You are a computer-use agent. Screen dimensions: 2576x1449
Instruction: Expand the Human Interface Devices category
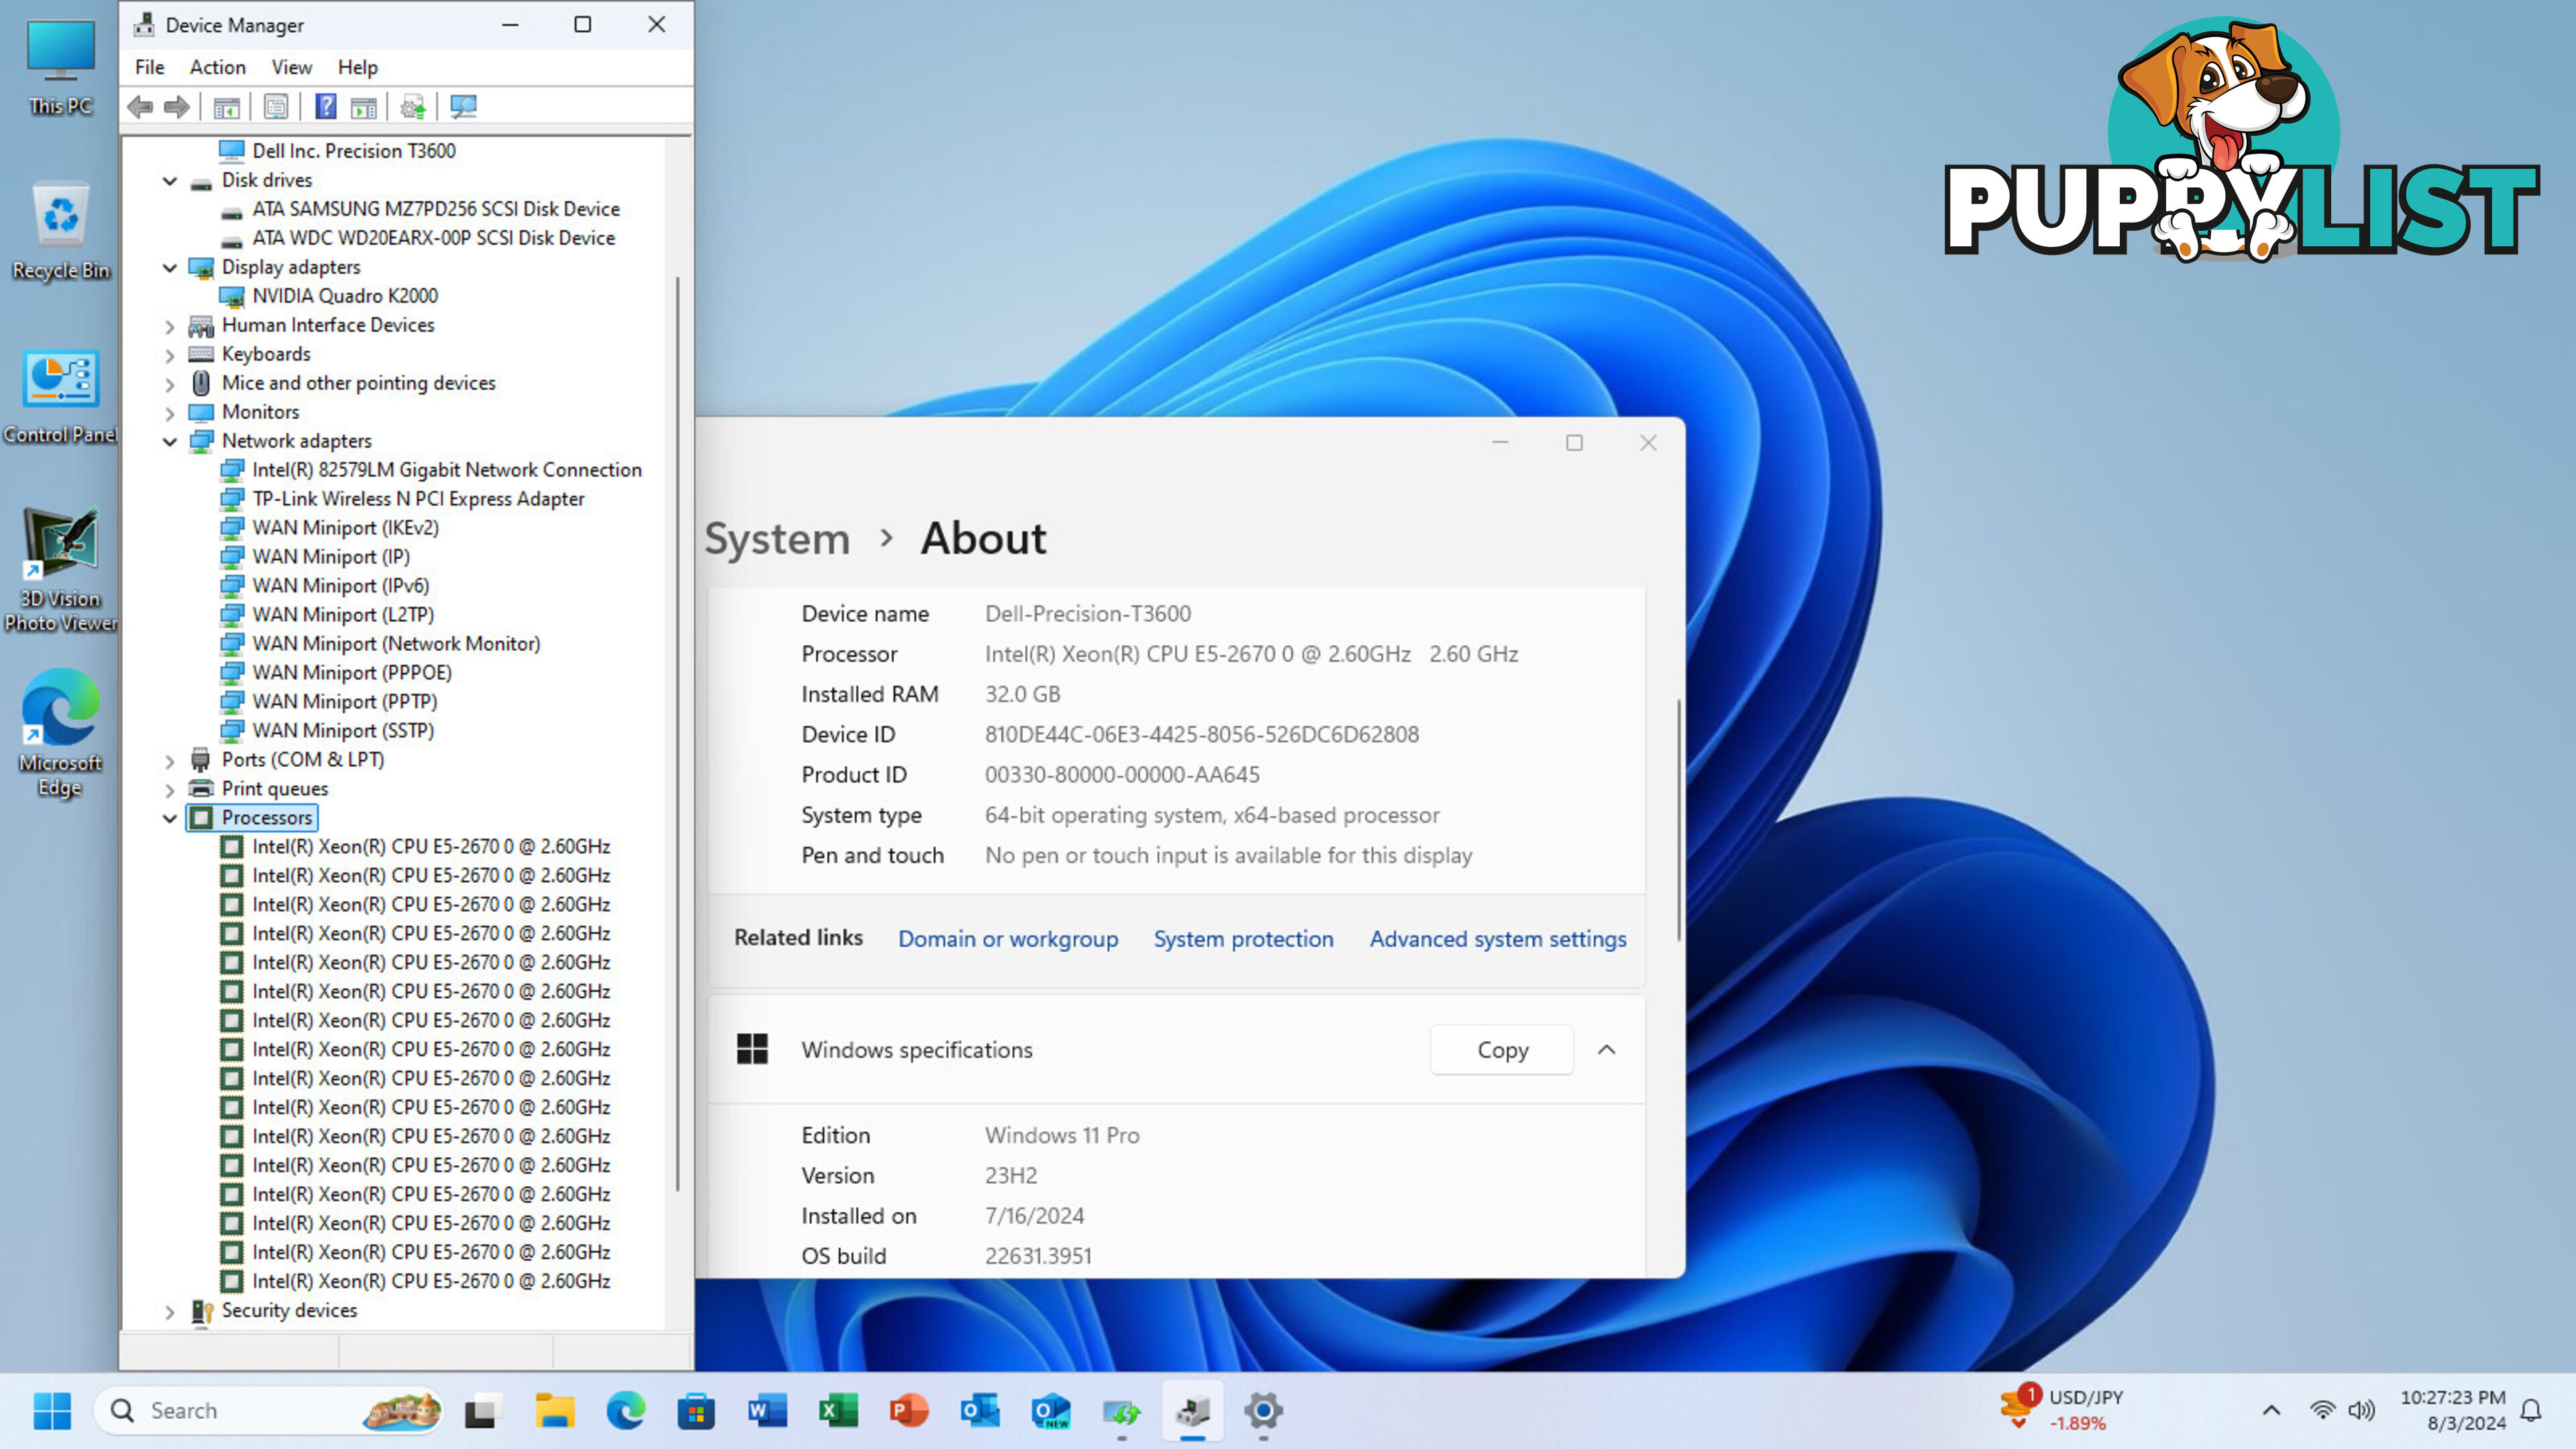tap(170, 326)
